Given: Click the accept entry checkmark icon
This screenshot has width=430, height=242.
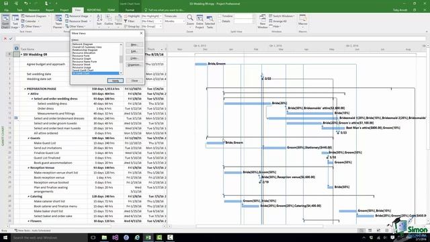Looking at the screenshot, I should point(11,39).
